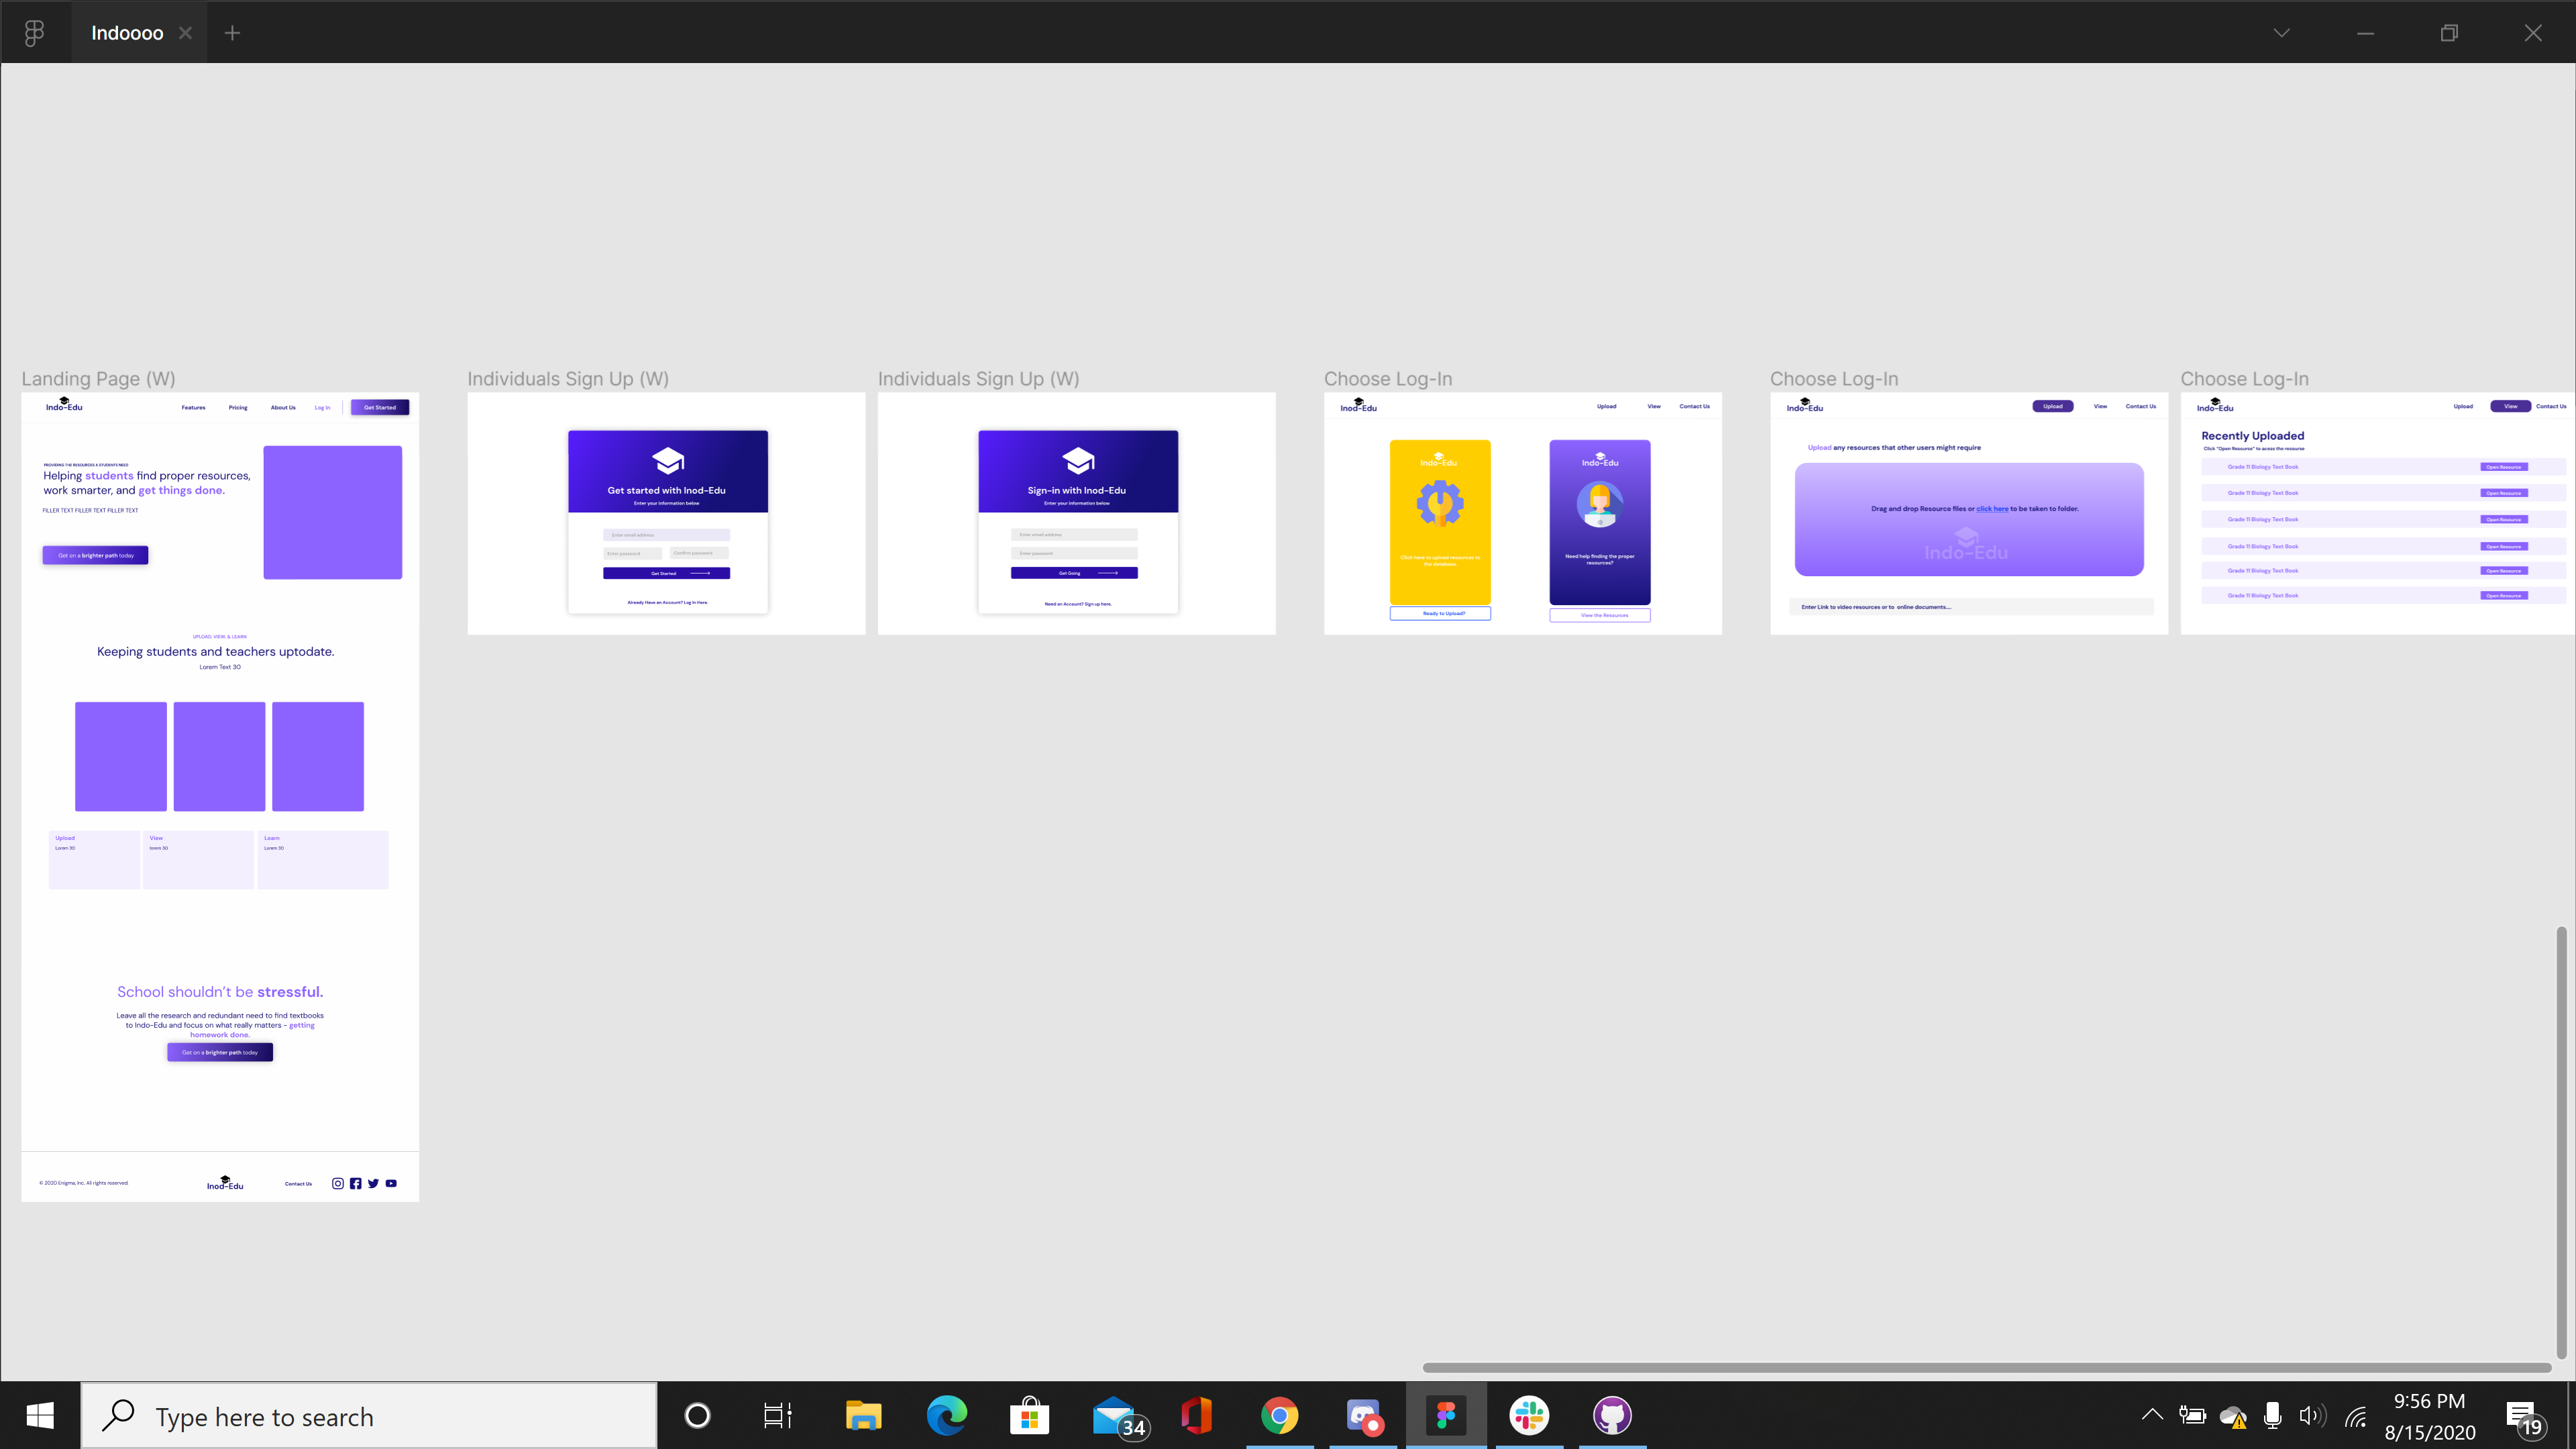Expand the title bar chevron dropdown
Image resolution: width=2576 pixels, height=1449 pixels.
click(2281, 33)
